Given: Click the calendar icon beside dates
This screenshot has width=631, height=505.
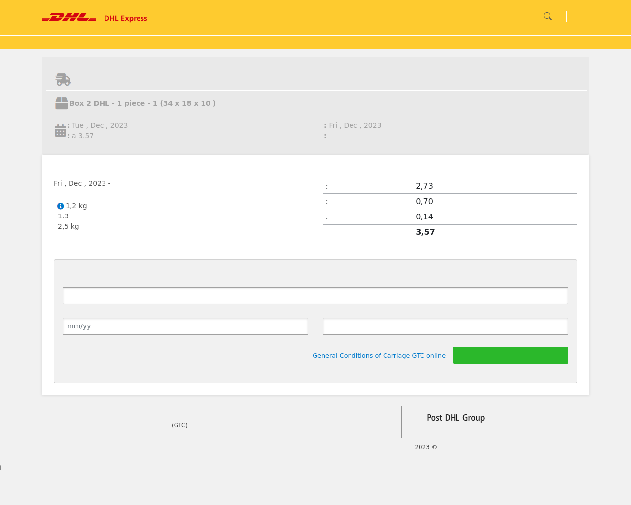Looking at the screenshot, I should click(x=60, y=131).
